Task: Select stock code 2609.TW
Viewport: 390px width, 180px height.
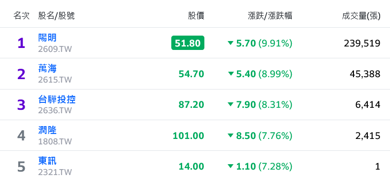Action: 55,49
